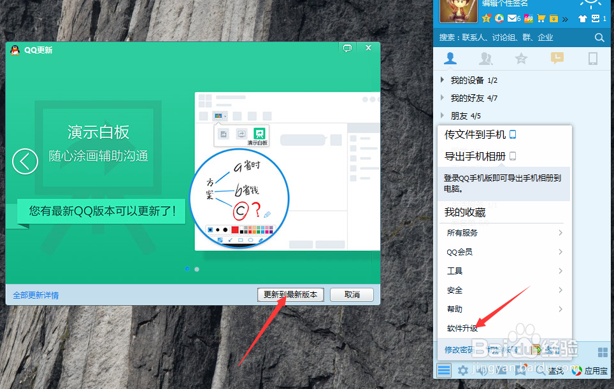Click the user avatar picture
This screenshot has width=614, height=389.
[459, 11]
